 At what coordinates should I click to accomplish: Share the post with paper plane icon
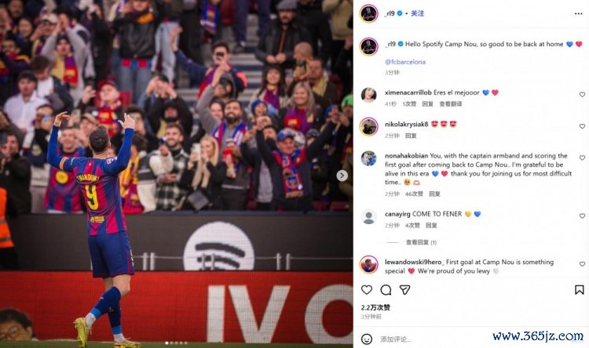click(x=404, y=289)
